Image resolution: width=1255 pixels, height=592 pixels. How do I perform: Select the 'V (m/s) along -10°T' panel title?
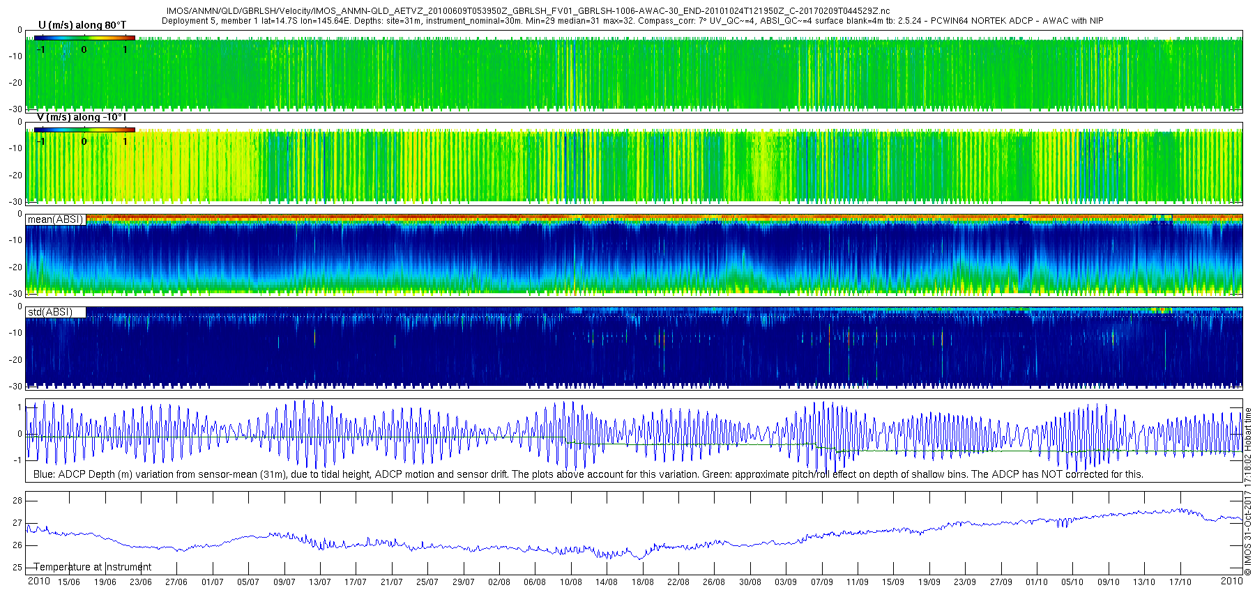[82, 117]
